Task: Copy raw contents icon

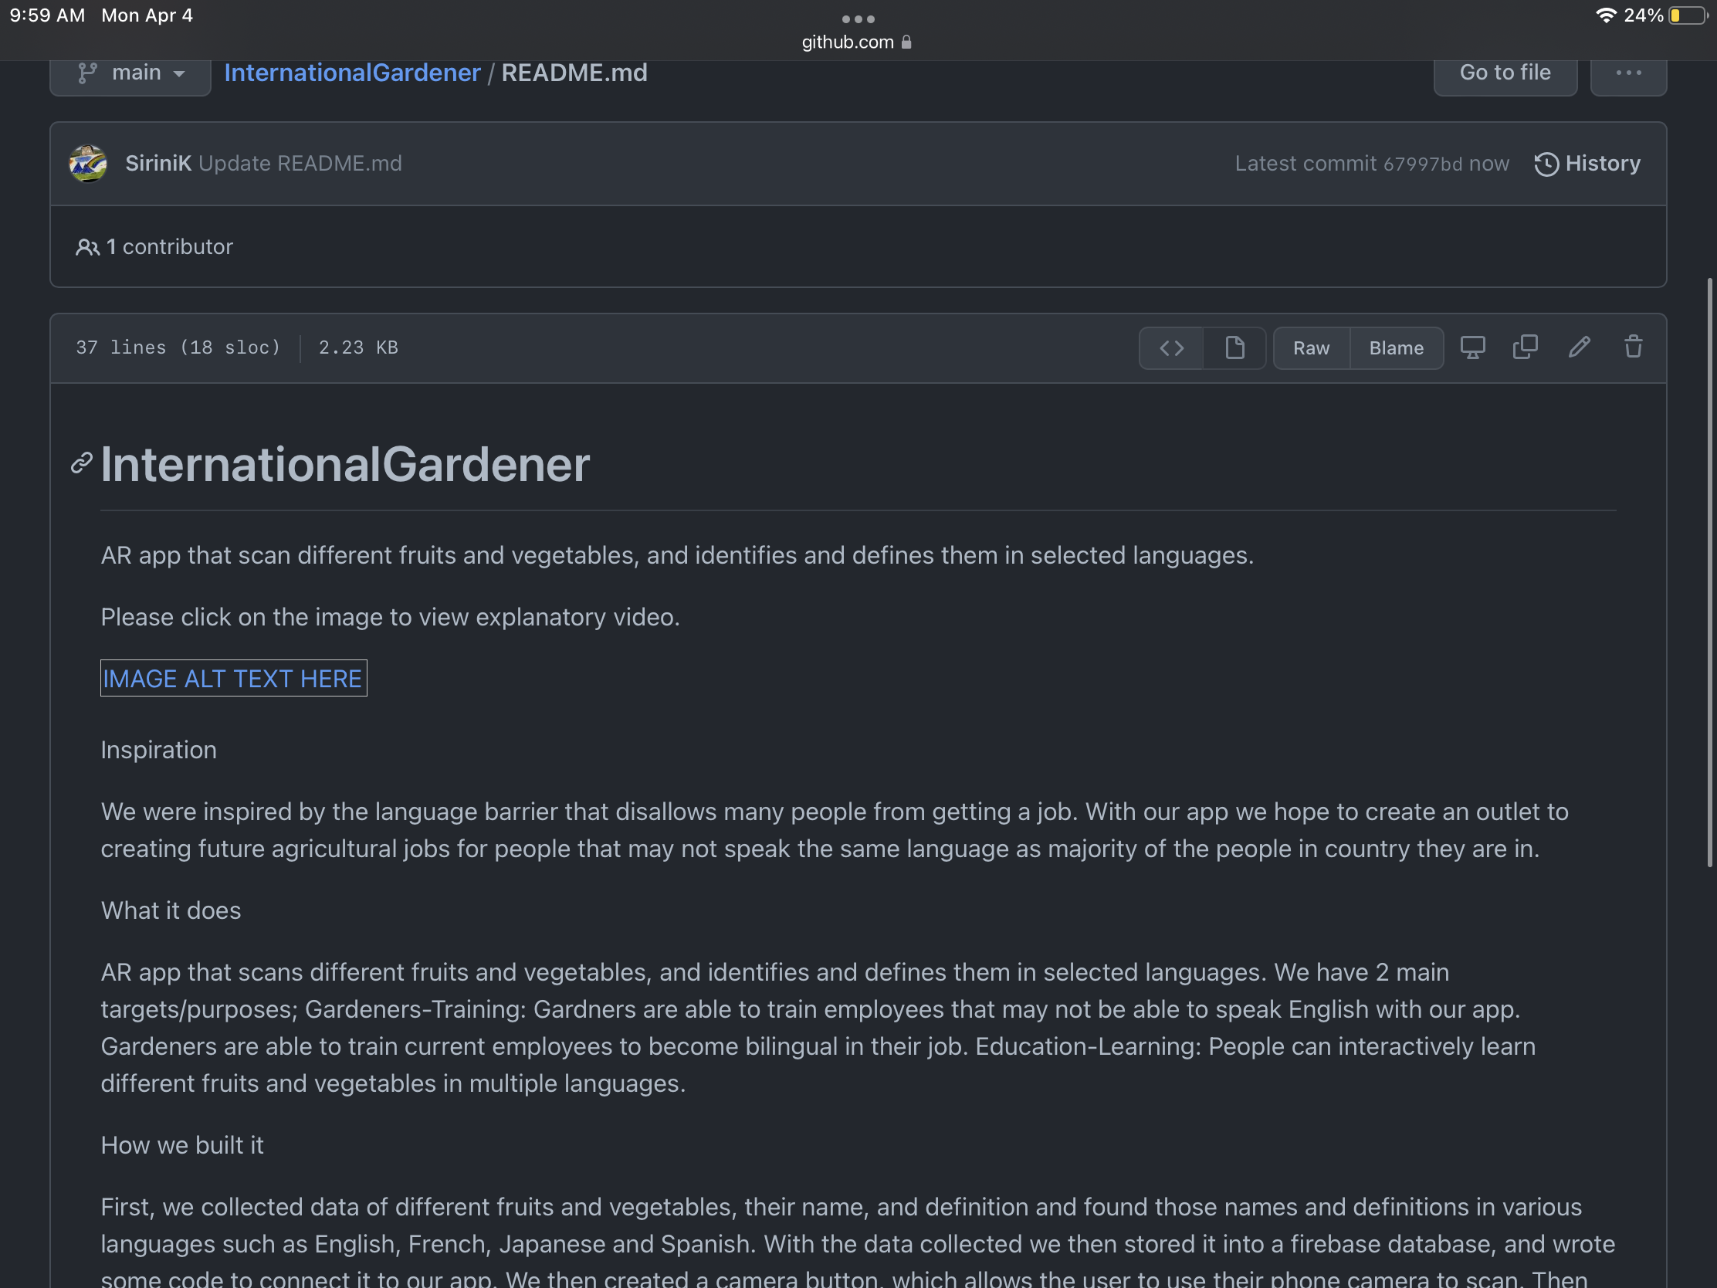Action: coord(1526,347)
